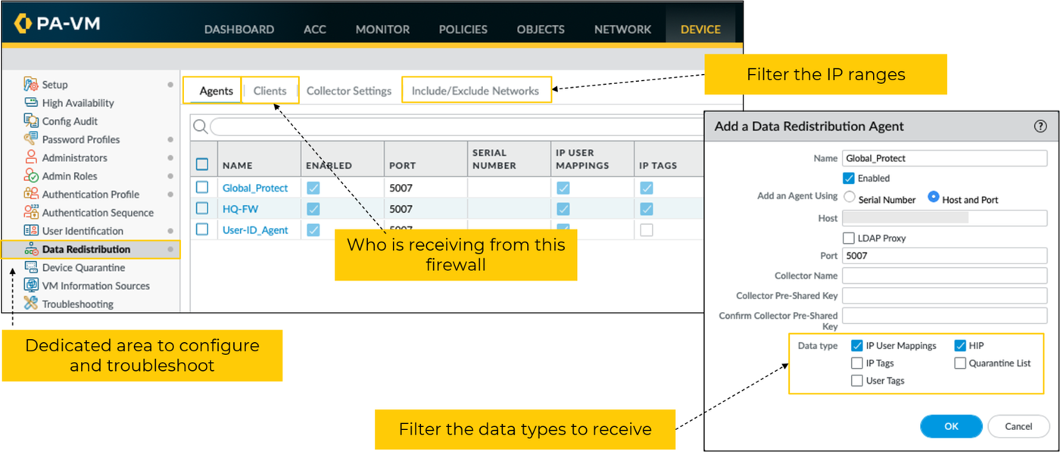Click the Config Audit icon
The height and width of the screenshot is (452, 1060).
(x=31, y=120)
